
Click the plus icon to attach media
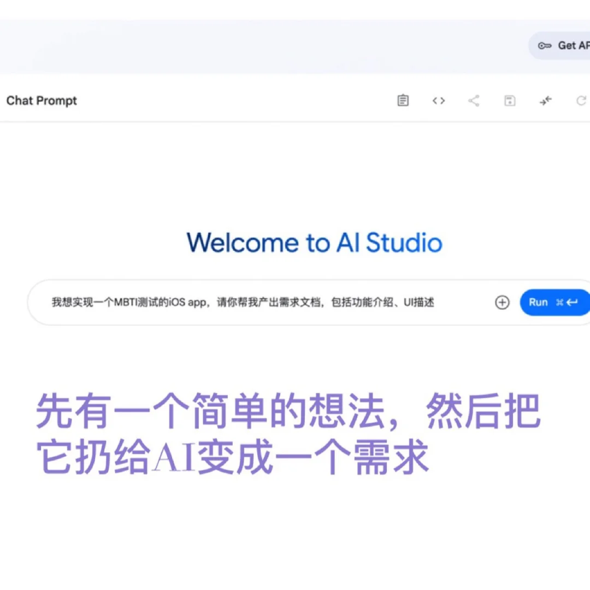coord(502,302)
